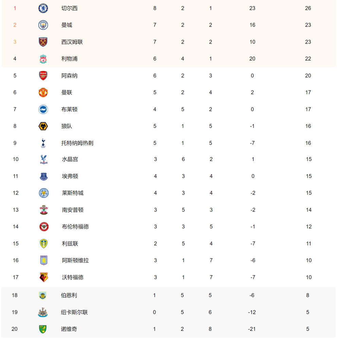Click rank number 3 for 西汉姆联
The image size is (337, 340).
point(15,42)
